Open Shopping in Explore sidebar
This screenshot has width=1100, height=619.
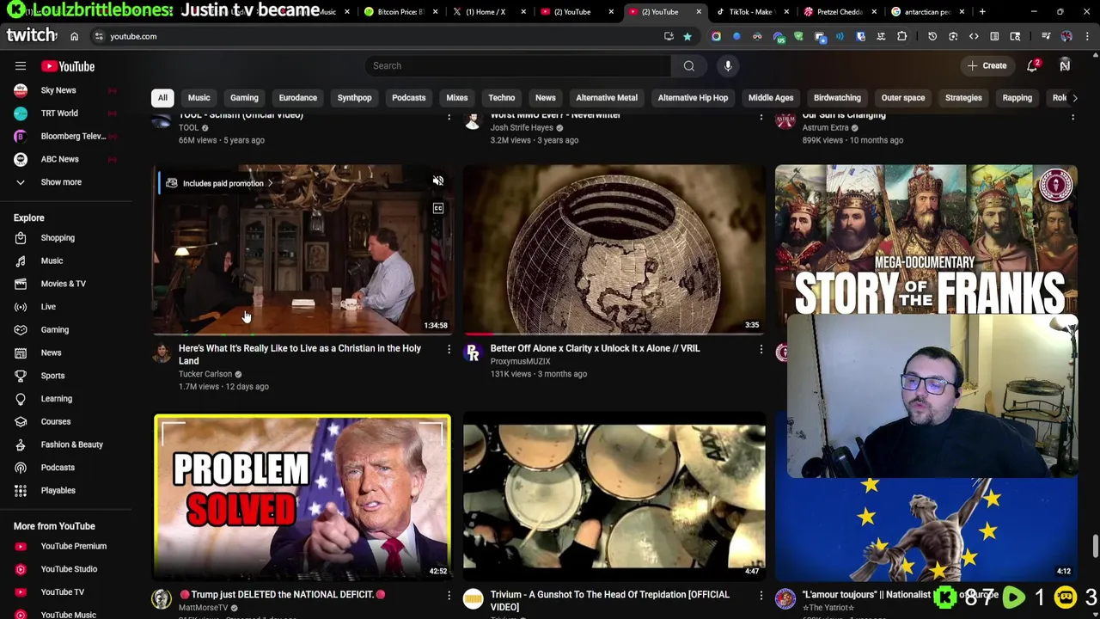(58, 237)
